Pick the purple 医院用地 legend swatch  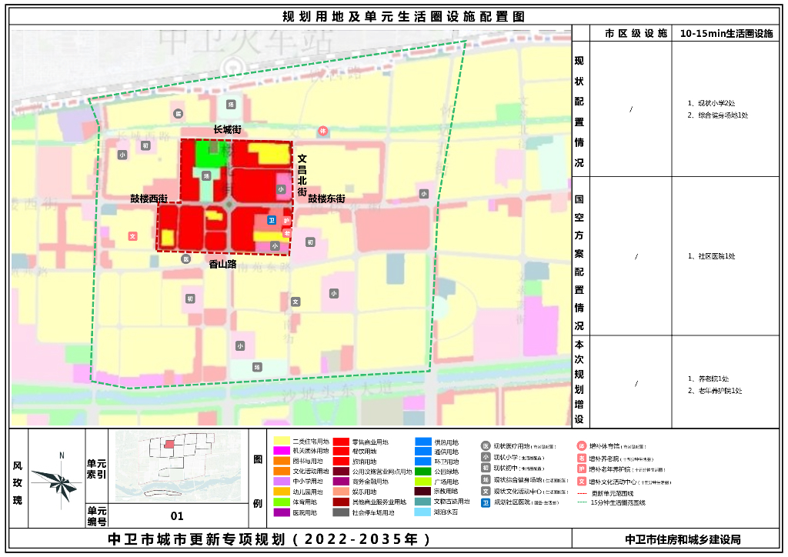point(282,512)
